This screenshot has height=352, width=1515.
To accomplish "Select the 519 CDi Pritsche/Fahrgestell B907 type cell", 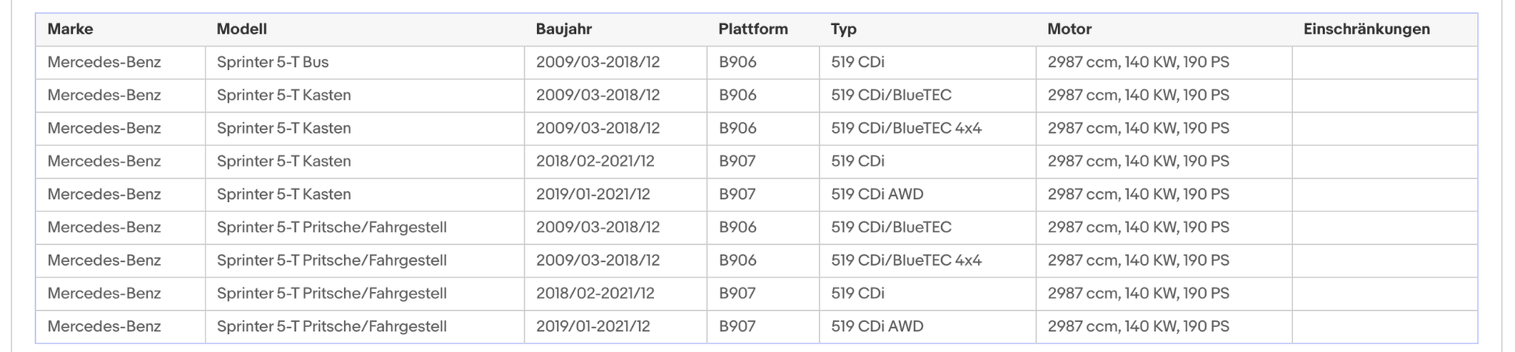I will coord(927,294).
